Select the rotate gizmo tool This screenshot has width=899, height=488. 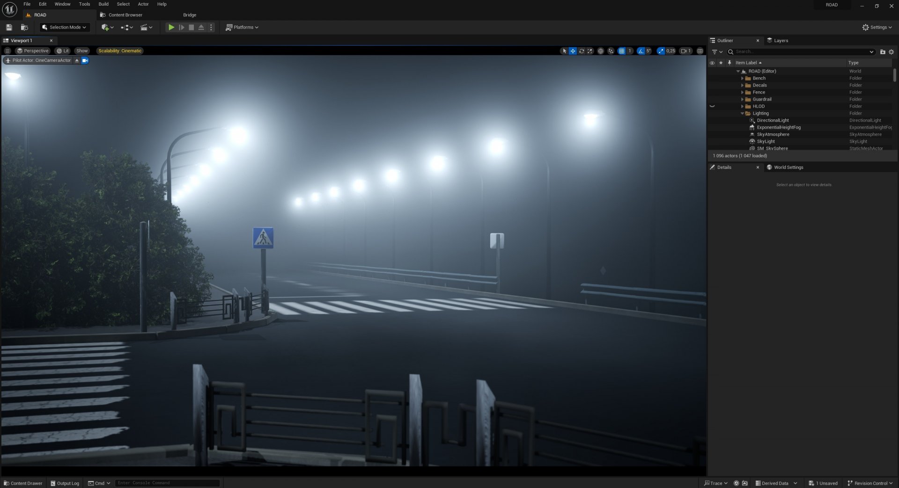tap(582, 51)
